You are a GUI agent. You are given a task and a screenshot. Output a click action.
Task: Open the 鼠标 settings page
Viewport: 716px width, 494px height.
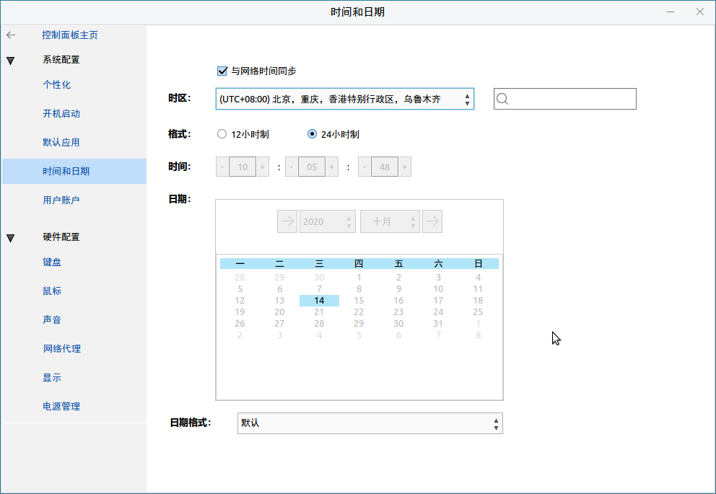click(x=52, y=291)
